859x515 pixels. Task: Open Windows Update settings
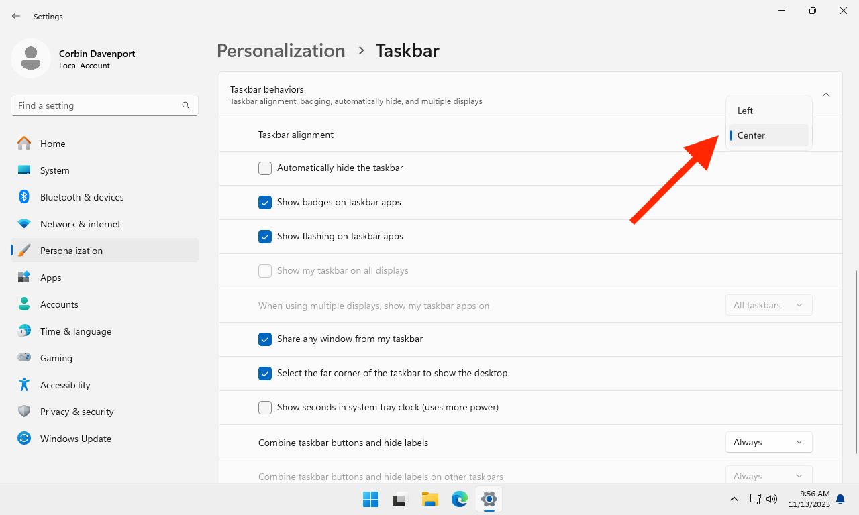75,438
